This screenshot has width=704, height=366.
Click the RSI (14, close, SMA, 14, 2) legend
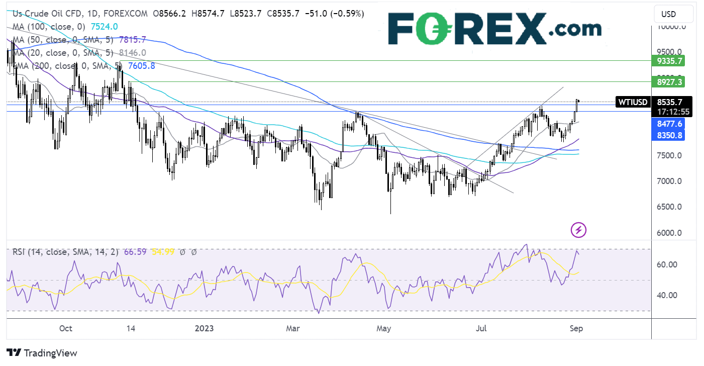pos(65,252)
